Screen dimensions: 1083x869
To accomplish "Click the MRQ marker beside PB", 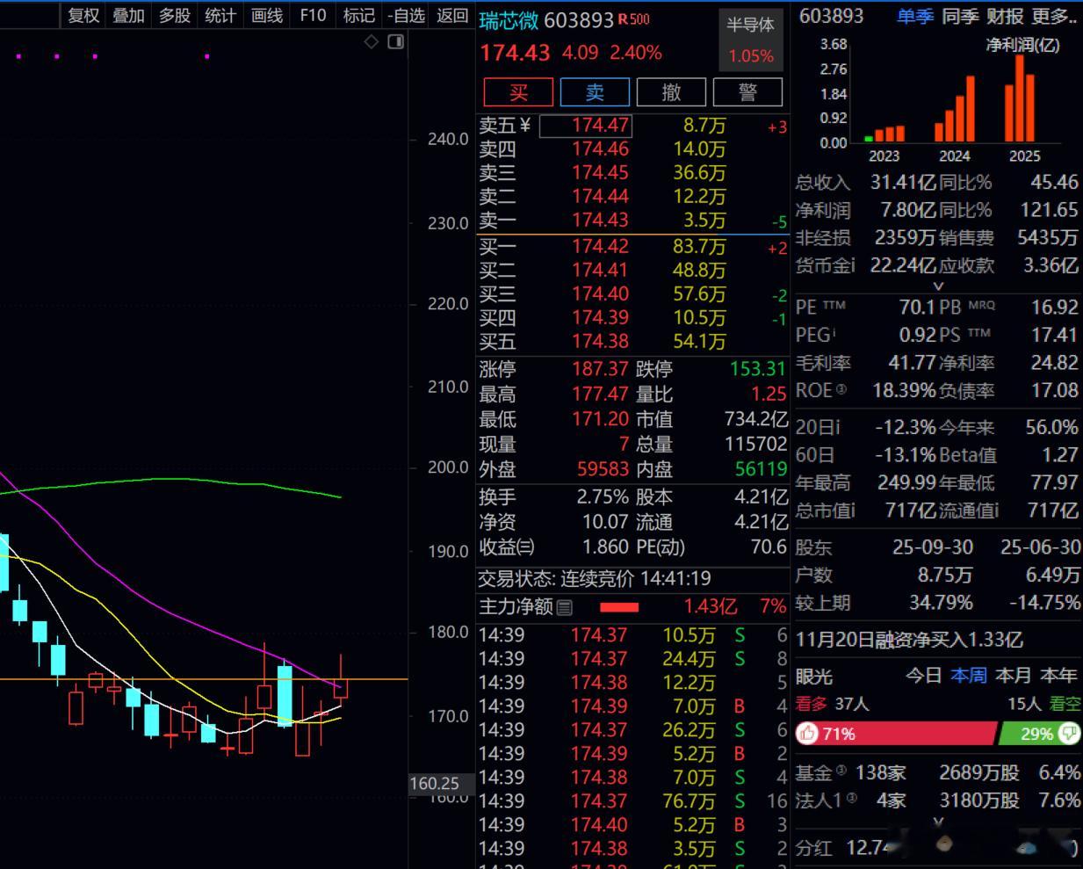I will coord(982,304).
